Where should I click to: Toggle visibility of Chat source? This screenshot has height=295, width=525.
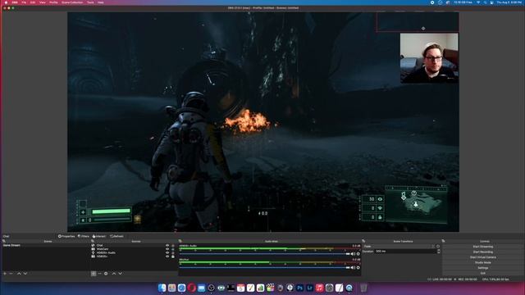(x=167, y=246)
